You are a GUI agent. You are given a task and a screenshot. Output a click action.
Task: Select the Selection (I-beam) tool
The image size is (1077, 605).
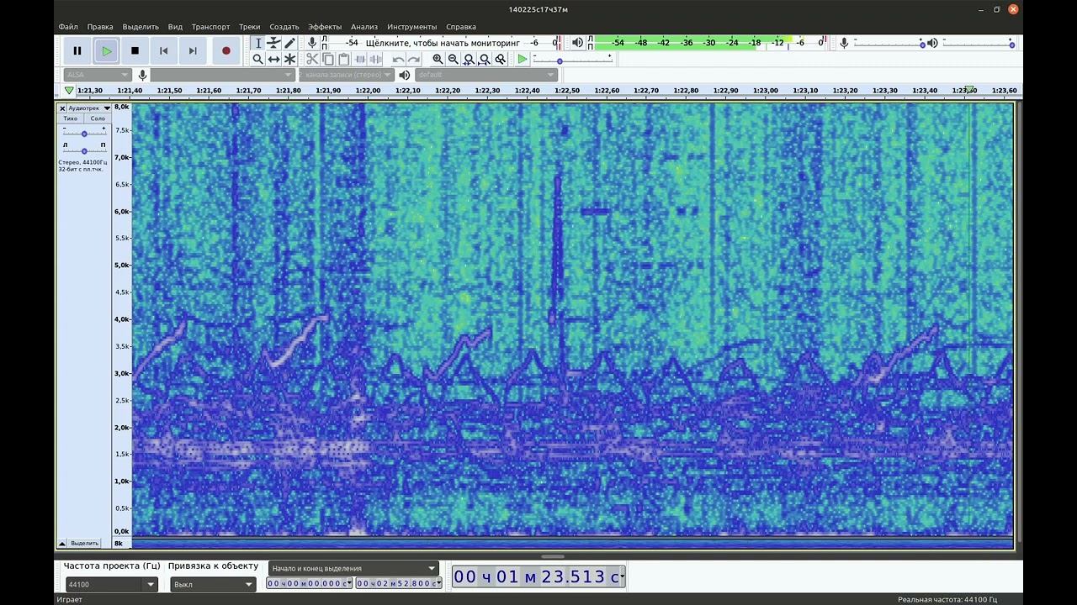click(x=258, y=43)
